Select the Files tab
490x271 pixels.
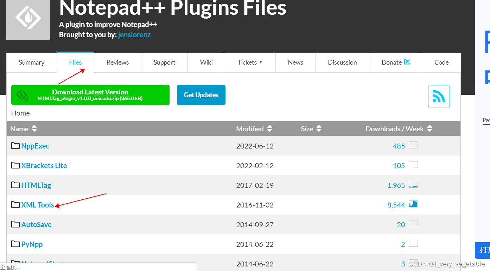click(x=75, y=62)
